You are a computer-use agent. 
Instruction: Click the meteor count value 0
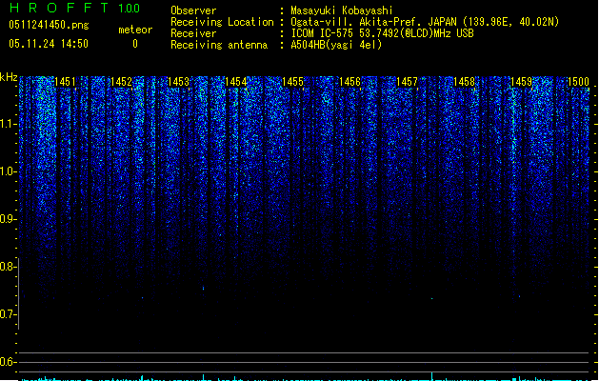[135, 44]
